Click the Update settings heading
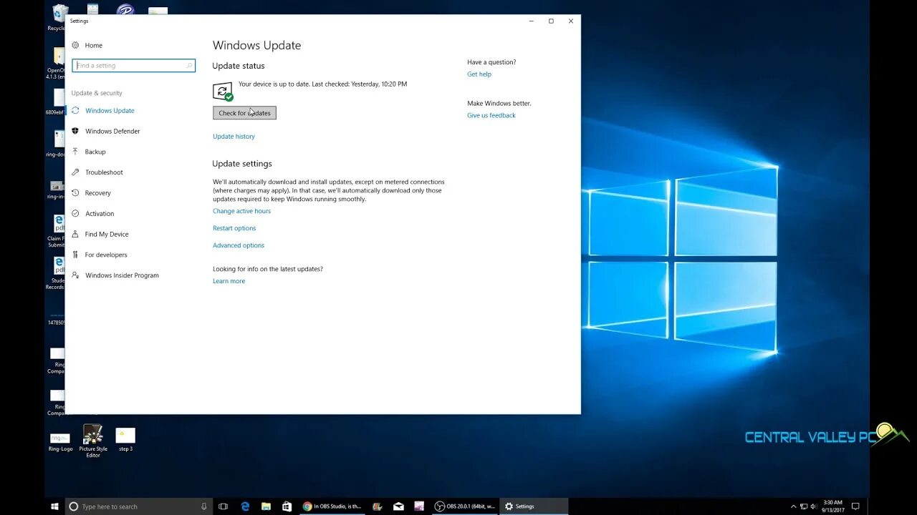The width and height of the screenshot is (917, 515). point(242,164)
